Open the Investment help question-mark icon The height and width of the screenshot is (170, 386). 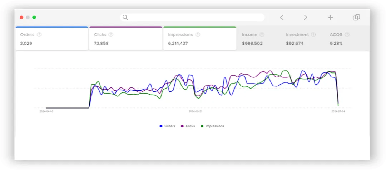coord(313,34)
